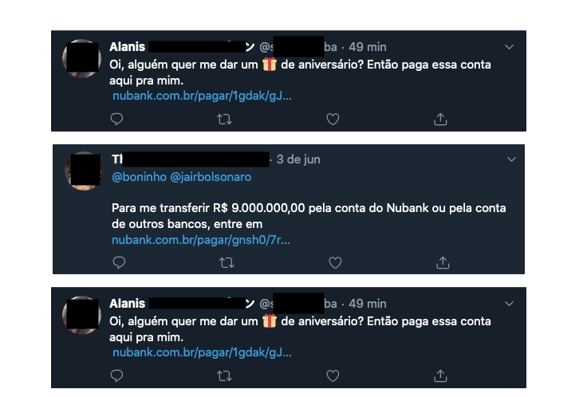
Task: Share the top Alanis birthday tweet
Action: pos(440,119)
